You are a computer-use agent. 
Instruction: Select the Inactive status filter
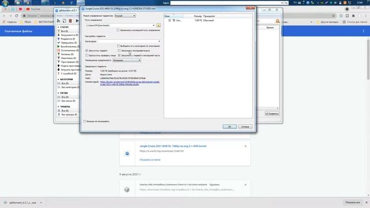click(67, 58)
